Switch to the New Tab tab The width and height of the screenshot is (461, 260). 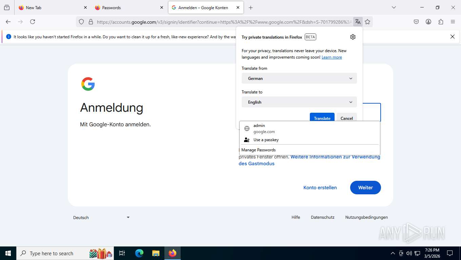53,7
